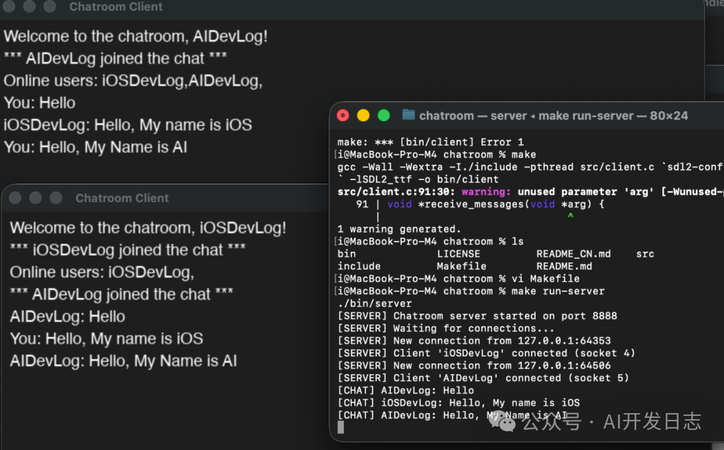Click the 'gcc -Wall -Wextra' compile command line

[530, 167]
